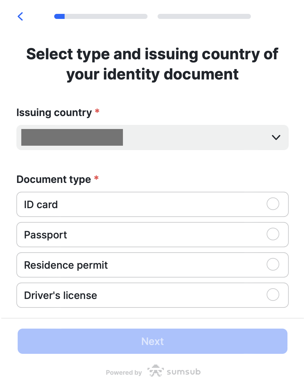Click the Issuing country field label
This screenshot has width=307, height=386.
pos(54,113)
